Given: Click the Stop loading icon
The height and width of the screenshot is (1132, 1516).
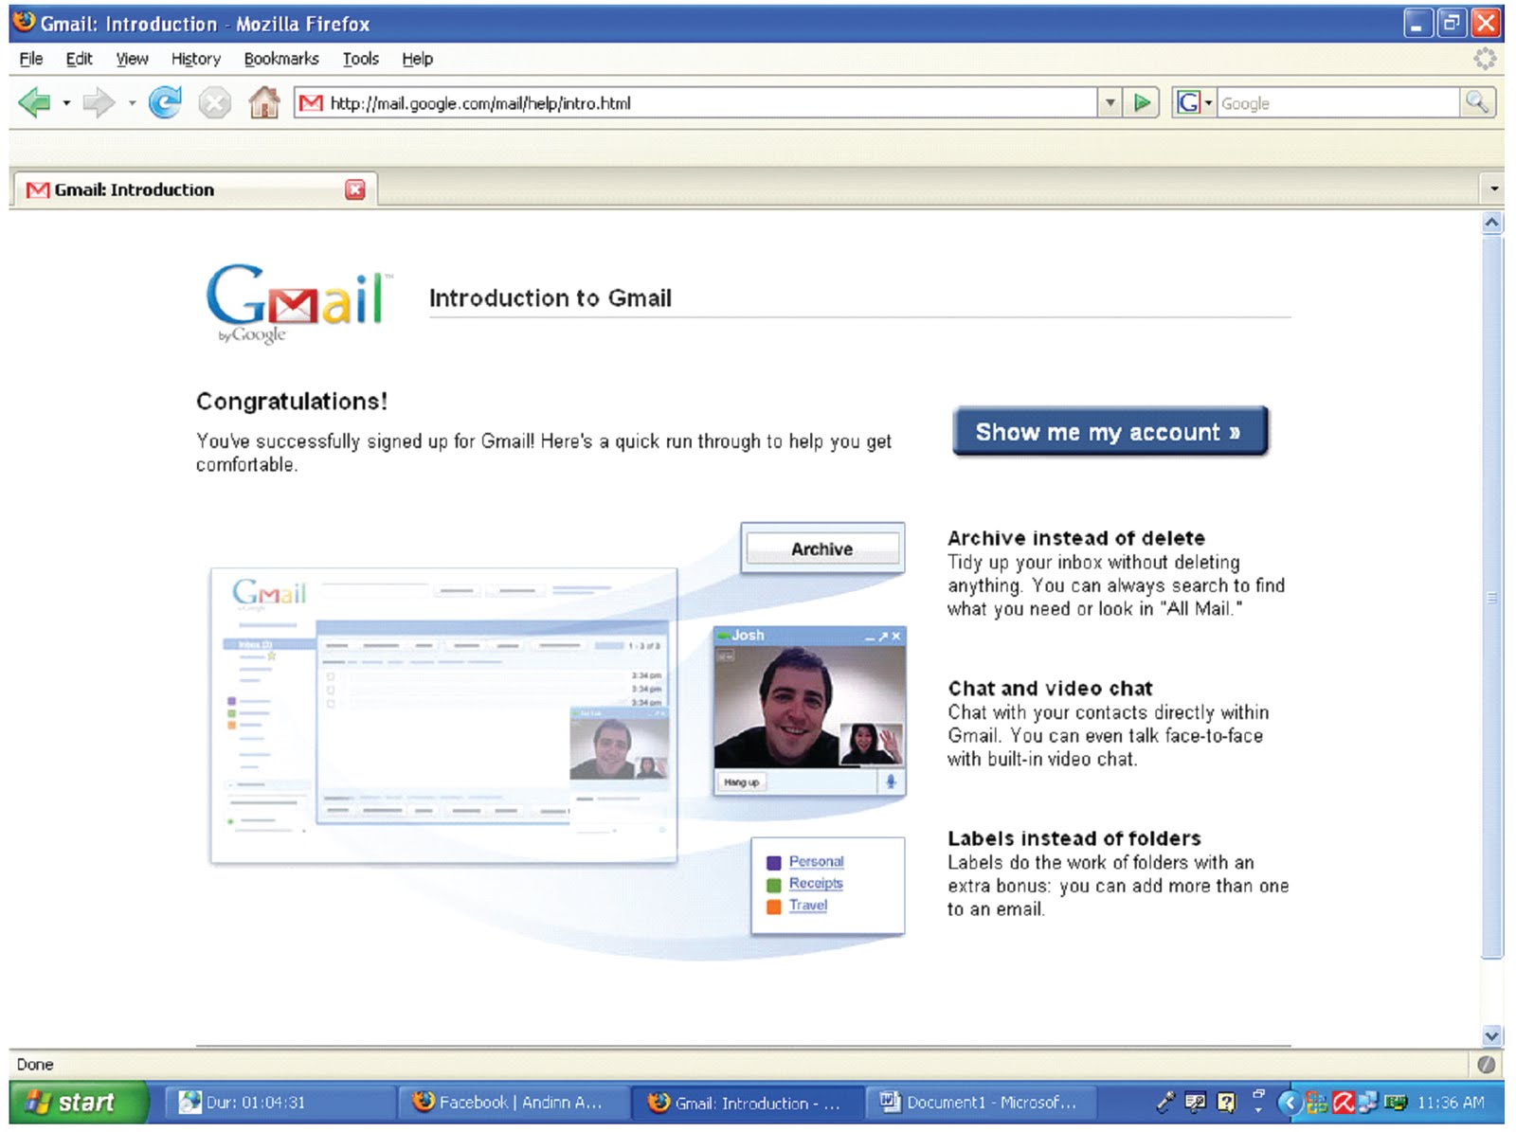Looking at the screenshot, I should [x=215, y=102].
